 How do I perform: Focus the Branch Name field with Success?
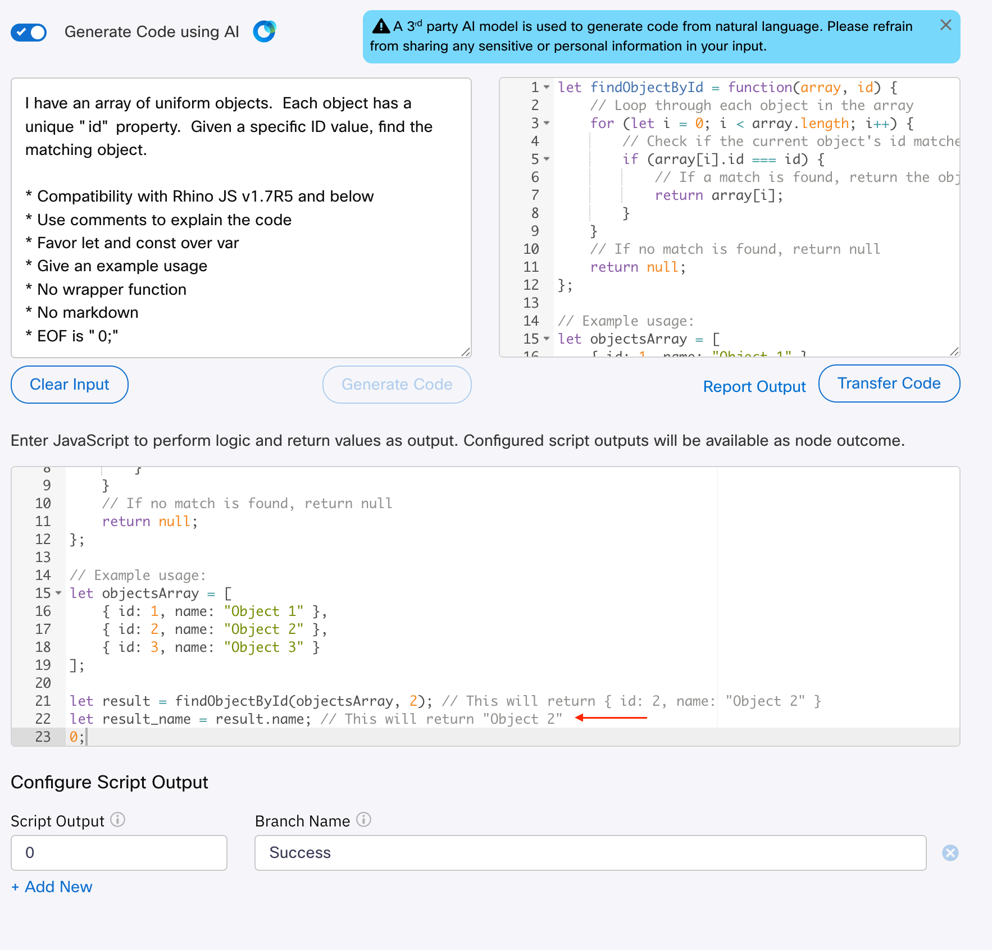click(590, 853)
